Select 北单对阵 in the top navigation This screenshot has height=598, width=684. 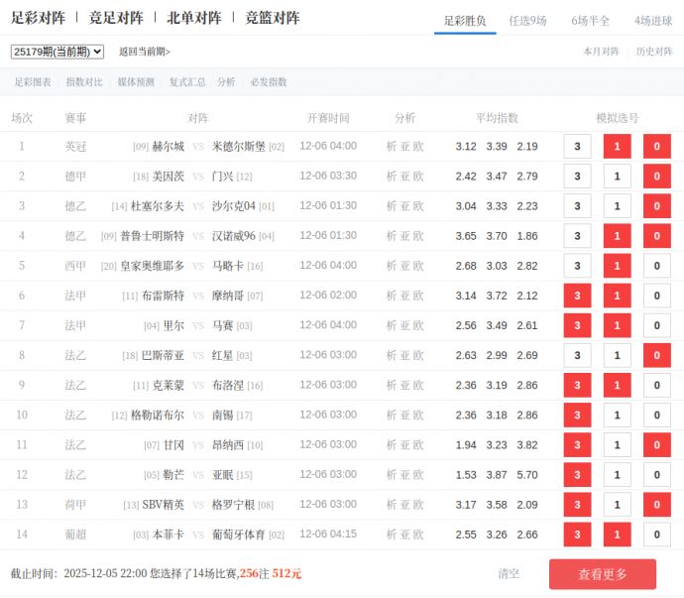pyautogui.click(x=194, y=18)
